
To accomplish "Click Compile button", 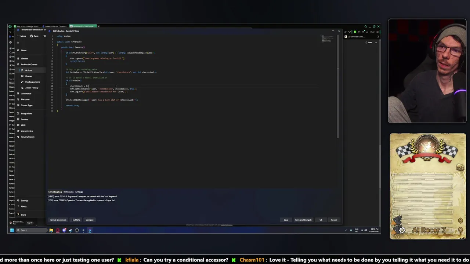I will (90, 220).
